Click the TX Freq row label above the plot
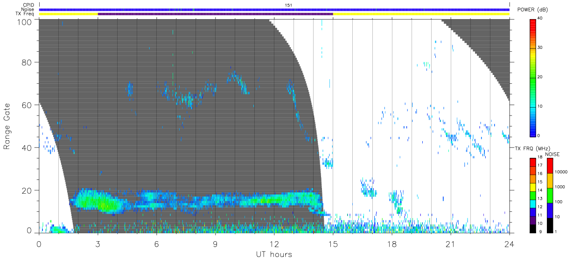 pyautogui.click(x=25, y=14)
